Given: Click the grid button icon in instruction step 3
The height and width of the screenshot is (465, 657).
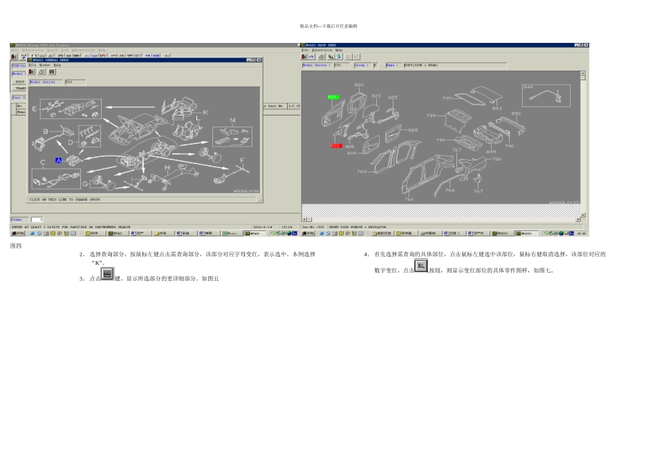Looking at the screenshot, I should click(x=108, y=274).
